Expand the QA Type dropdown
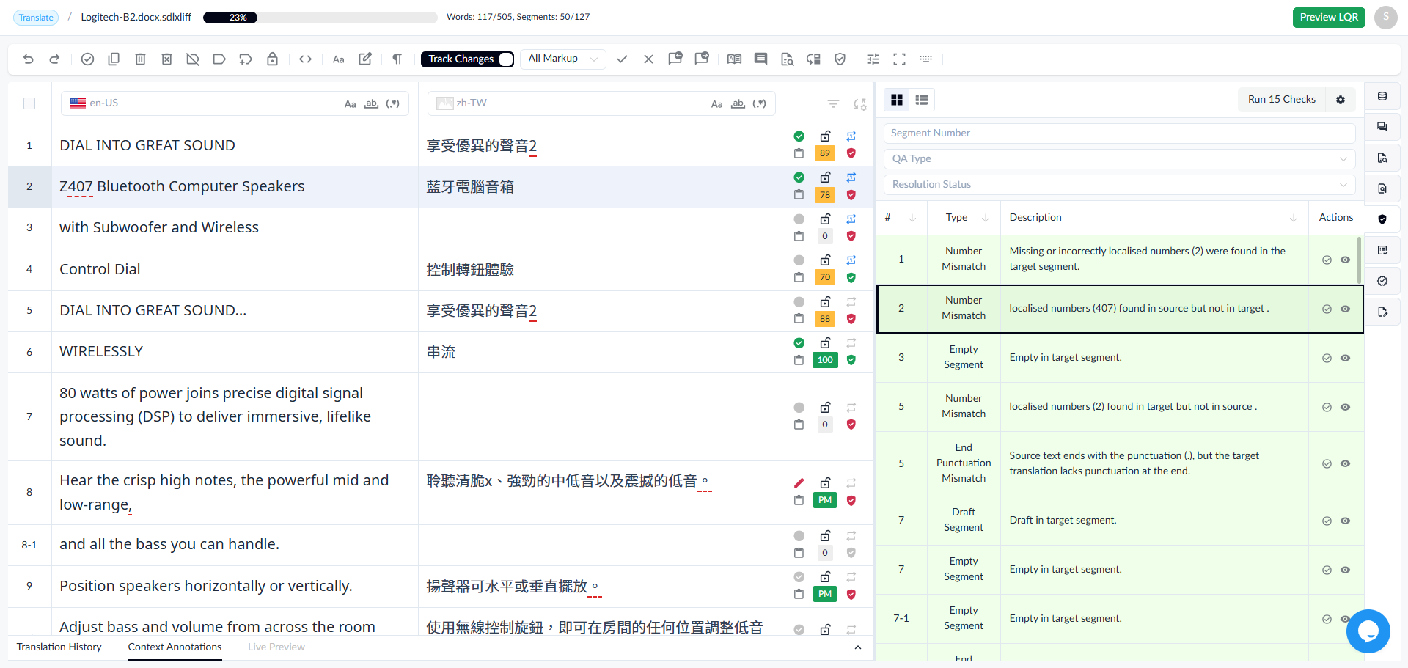The height and width of the screenshot is (668, 1408). (1119, 159)
